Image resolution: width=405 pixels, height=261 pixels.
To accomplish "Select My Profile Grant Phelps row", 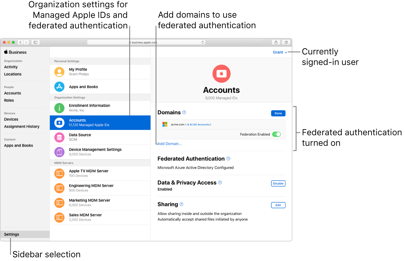I will click(100, 72).
